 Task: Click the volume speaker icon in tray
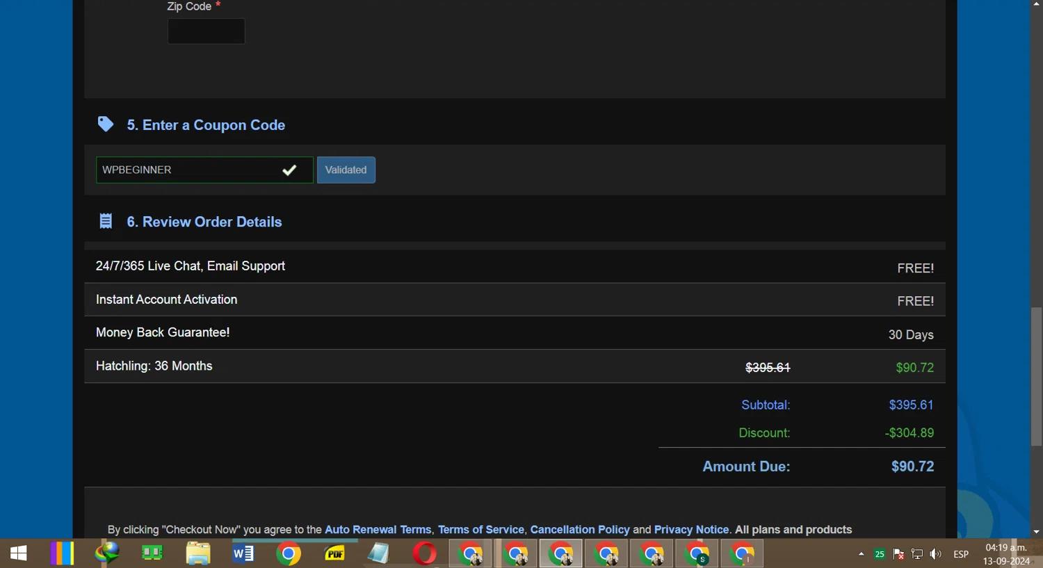(936, 554)
